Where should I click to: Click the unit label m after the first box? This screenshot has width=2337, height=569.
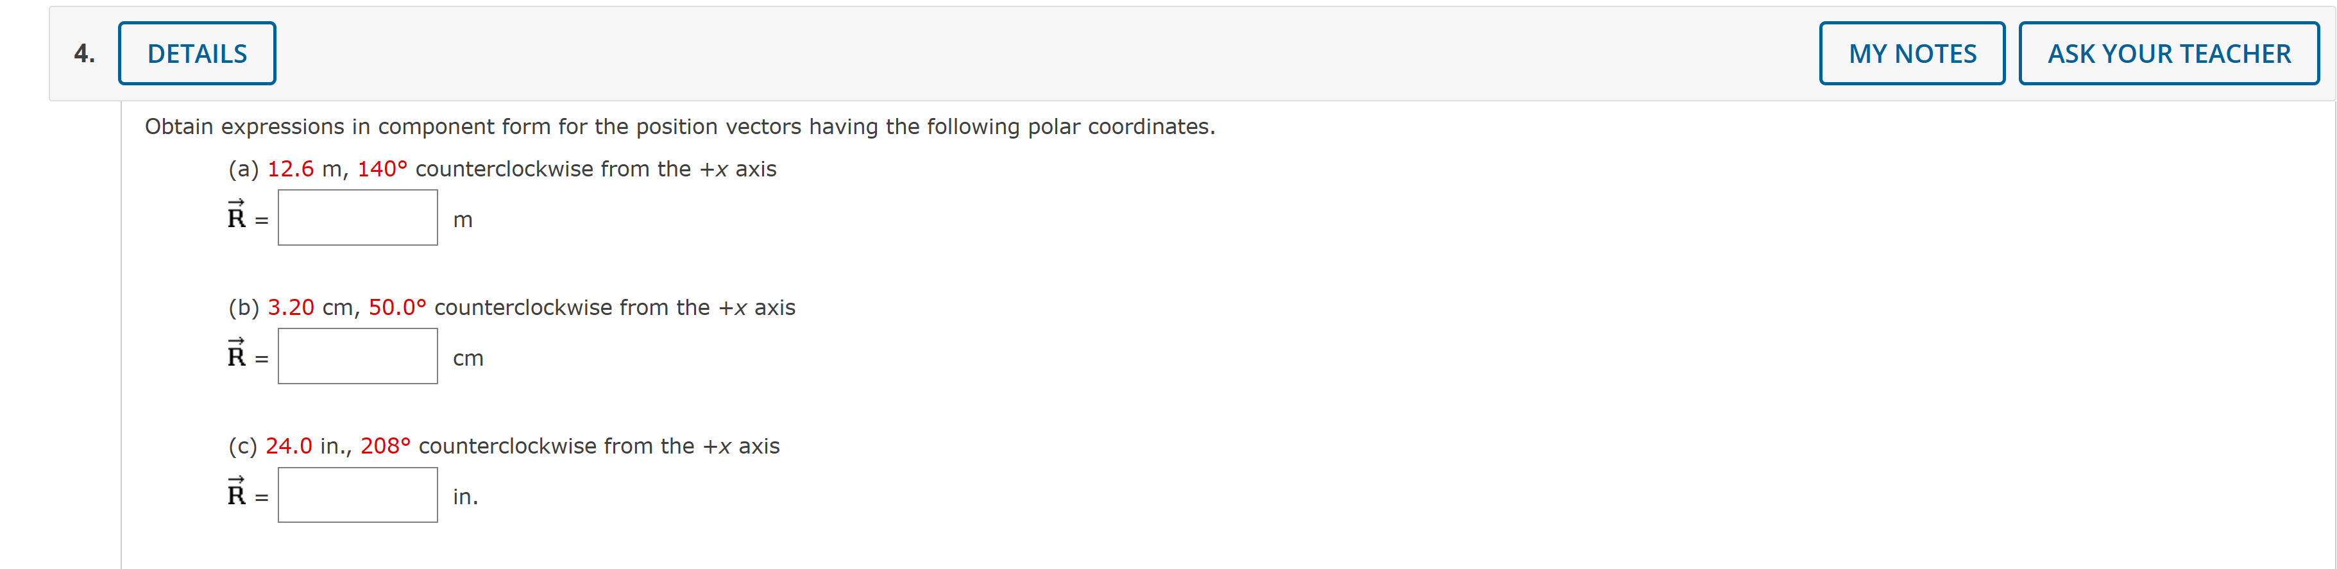click(464, 219)
